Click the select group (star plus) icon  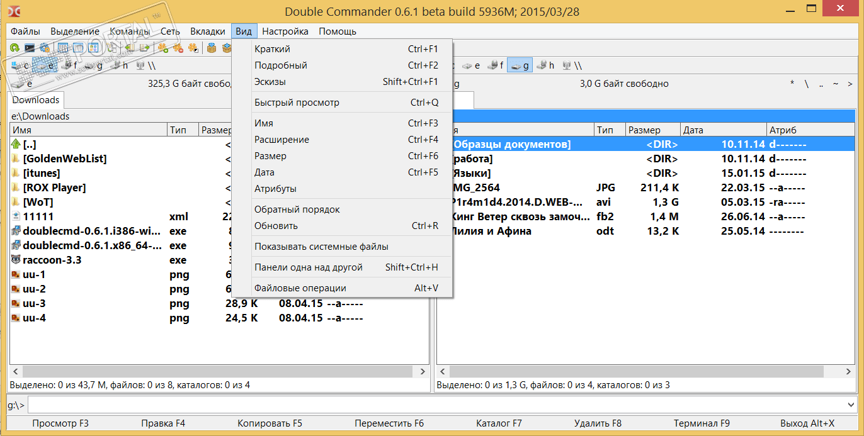(163, 48)
